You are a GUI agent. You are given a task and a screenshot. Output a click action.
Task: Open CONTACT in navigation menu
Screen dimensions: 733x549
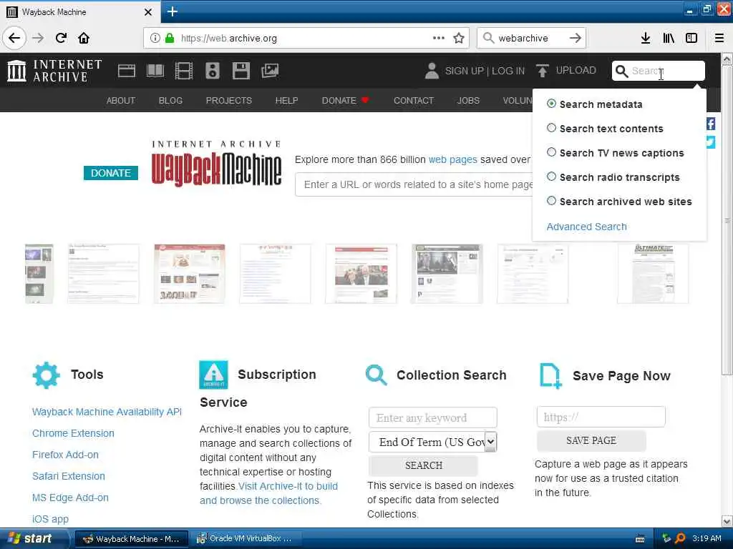tap(413, 100)
